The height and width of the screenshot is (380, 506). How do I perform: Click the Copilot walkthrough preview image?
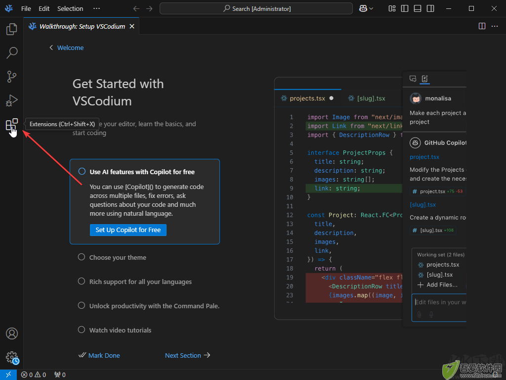370,198
